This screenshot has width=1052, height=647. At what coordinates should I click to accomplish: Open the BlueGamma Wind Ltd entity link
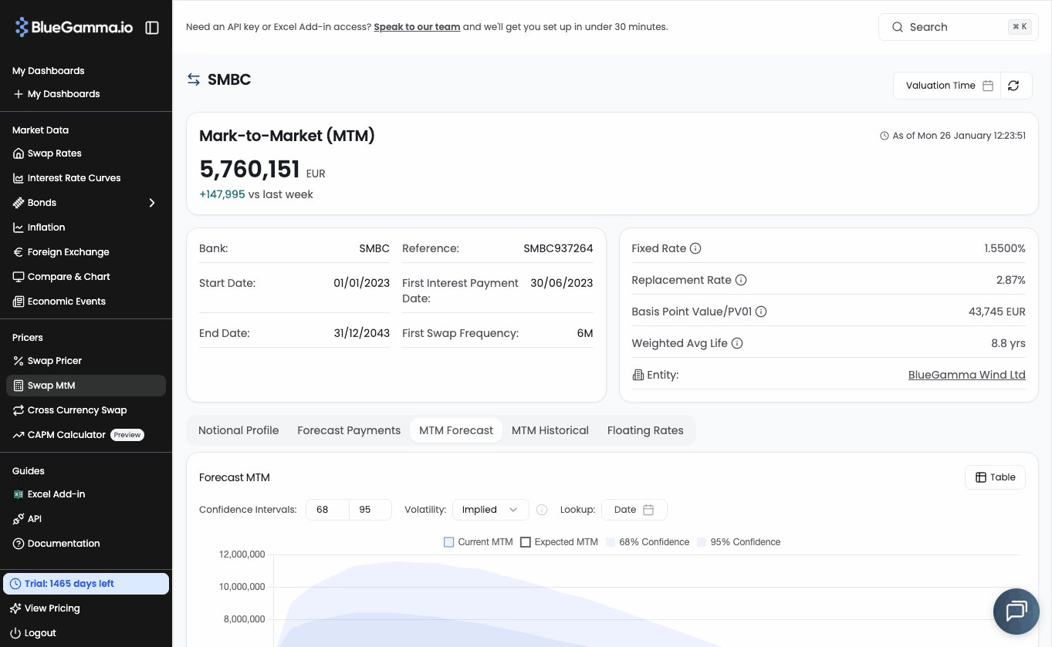click(x=966, y=375)
